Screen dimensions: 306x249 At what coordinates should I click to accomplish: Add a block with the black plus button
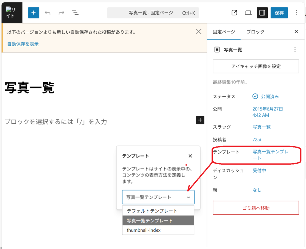(200, 120)
